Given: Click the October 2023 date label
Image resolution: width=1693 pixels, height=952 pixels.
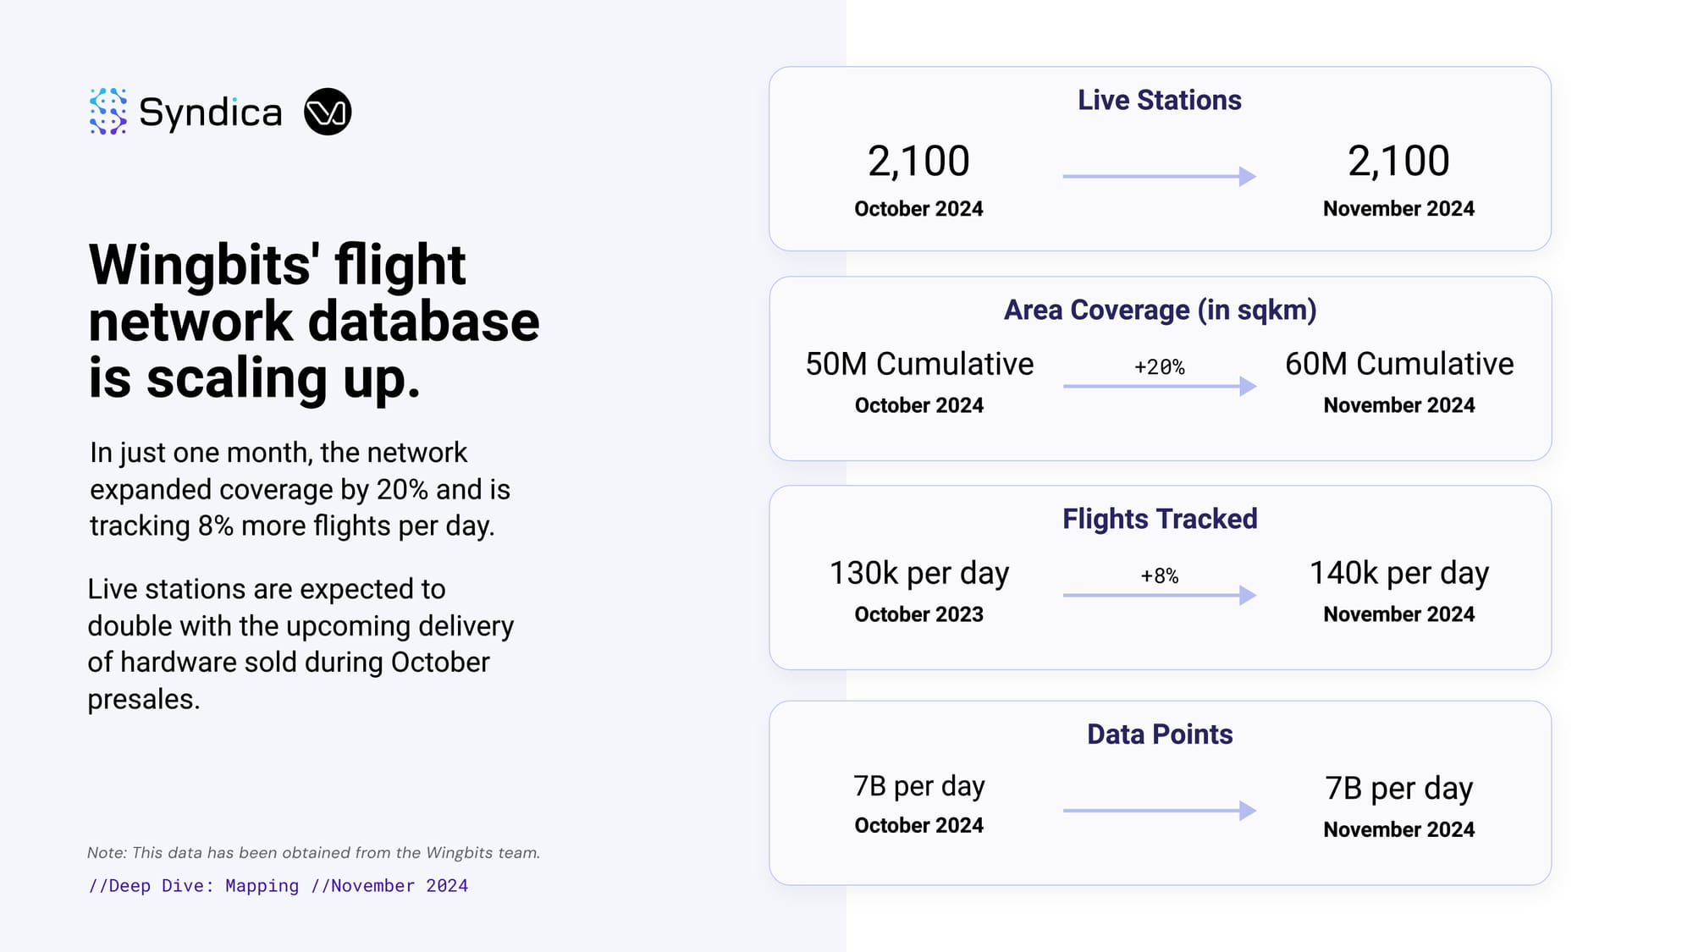Looking at the screenshot, I should point(918,614).
